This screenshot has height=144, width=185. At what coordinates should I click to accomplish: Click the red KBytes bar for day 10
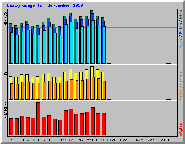pyautogui.click(x=60, y=127)
